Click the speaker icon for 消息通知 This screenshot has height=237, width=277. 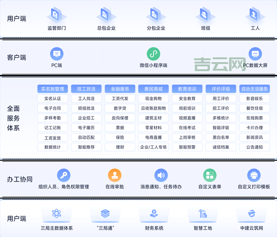tap(161, 175)
